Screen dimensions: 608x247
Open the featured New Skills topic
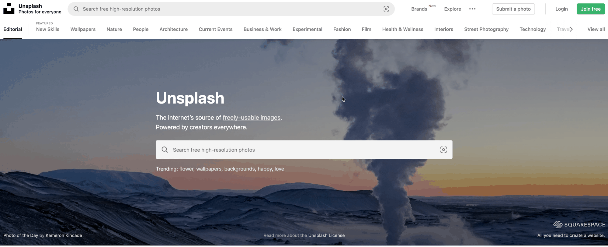pyautogui.click(x=48, y=29)
